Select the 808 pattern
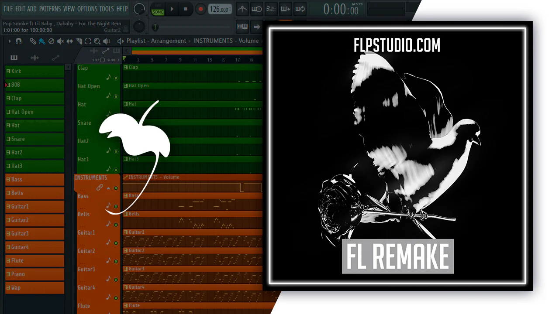Viewport: 559px width, 314px height. tap(35, 85)
